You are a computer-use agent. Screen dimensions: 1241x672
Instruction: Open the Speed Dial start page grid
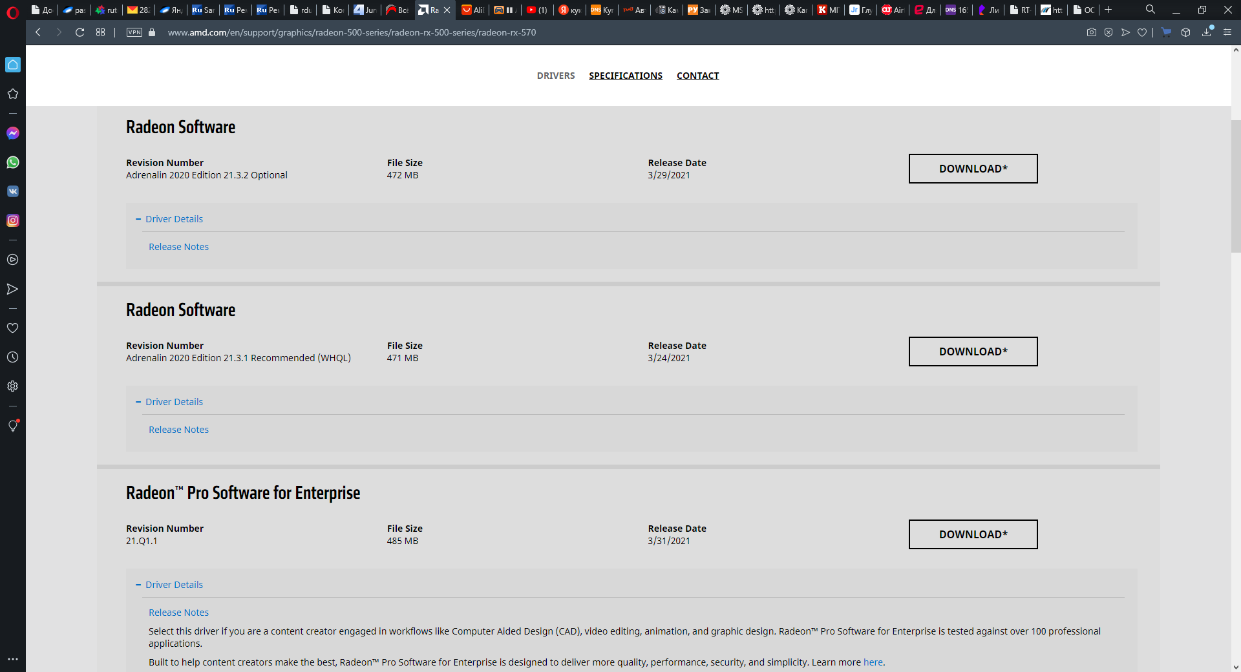100,32
